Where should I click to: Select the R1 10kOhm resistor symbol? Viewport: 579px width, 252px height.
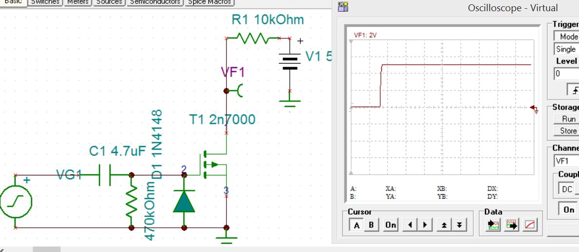(252, 37)
